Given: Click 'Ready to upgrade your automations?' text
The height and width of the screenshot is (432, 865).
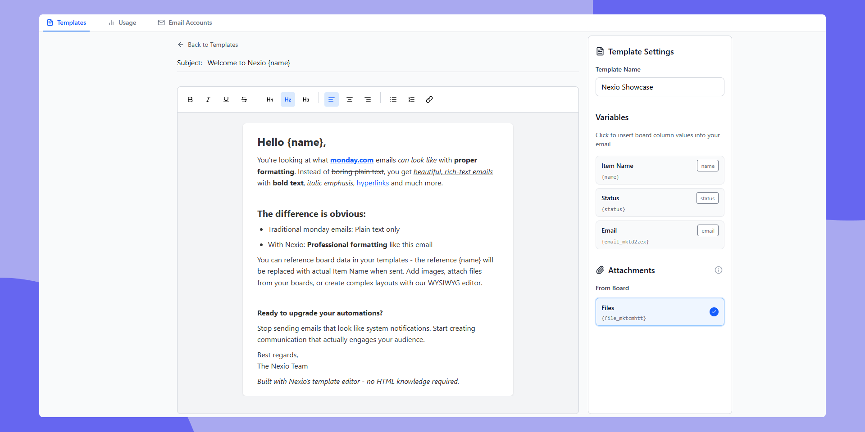Looking at the screenshot, I should coord(320,313).
